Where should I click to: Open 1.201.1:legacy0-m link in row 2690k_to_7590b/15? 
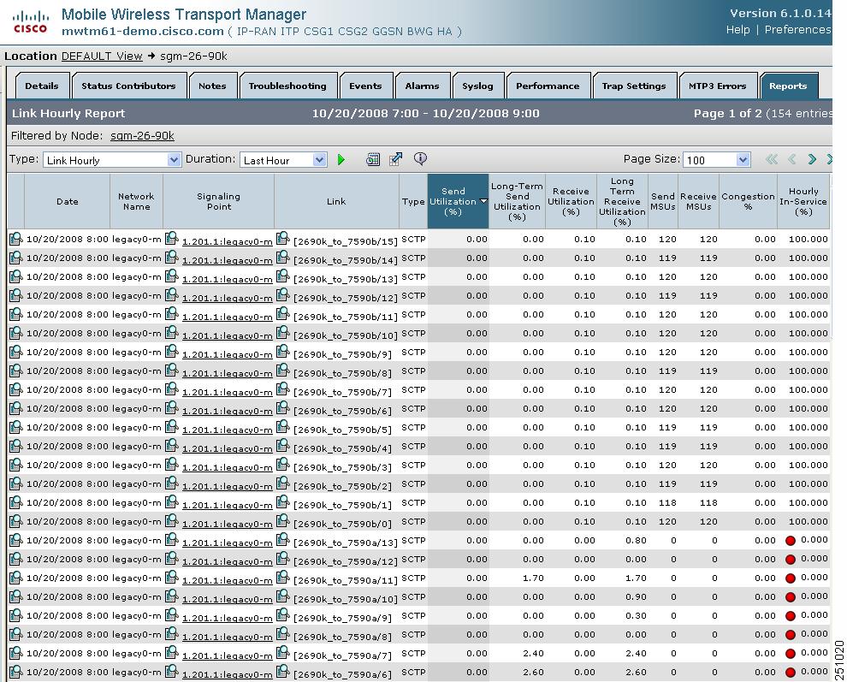click(228, 241)
